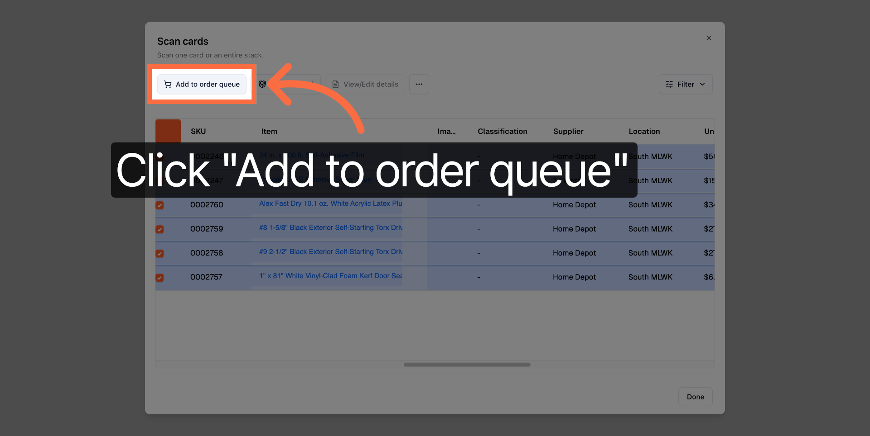The width and height of the screenshot is (870, 436).
Task: Click the horizontal scrollbar of the table
Action: [x=467, y=365]
